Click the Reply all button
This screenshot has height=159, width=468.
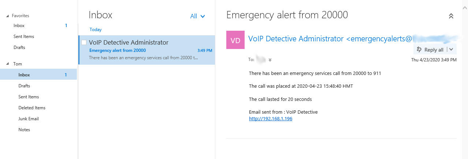point(431,50)
